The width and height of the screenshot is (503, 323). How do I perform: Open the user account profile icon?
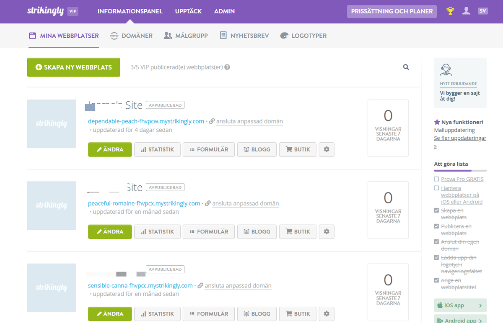click(x=466, y=11)
